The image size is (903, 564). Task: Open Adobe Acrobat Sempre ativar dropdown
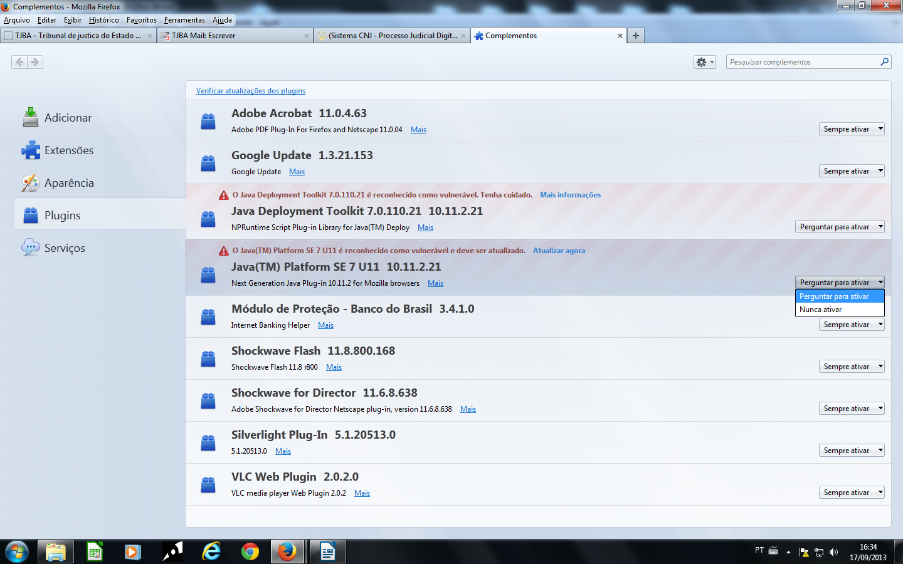[x=852, y=129]
